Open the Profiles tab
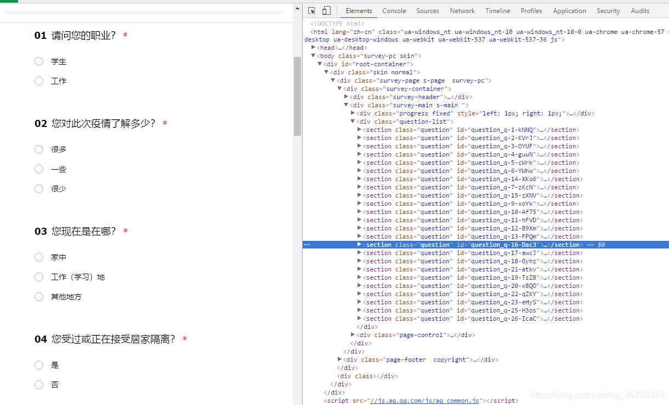 pyautogui.click(x=531, y=11)
